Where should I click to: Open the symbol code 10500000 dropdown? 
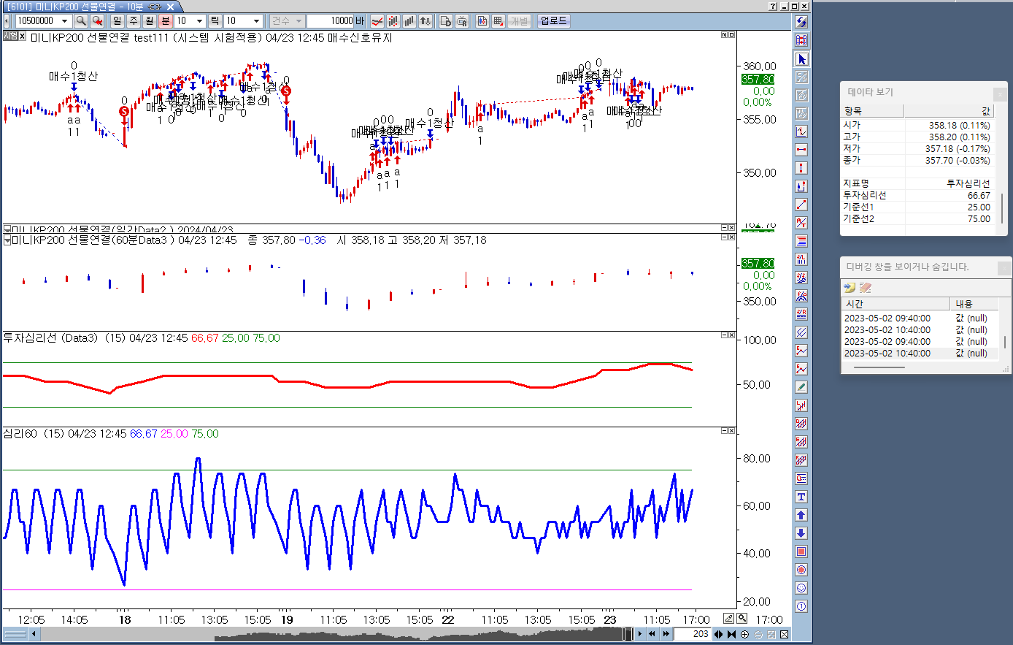coord(65,21)
